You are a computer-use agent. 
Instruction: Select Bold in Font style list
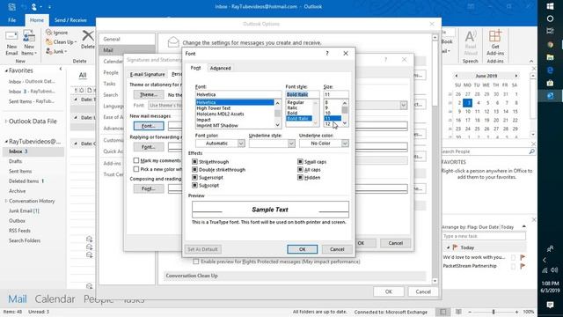point(292,113)
